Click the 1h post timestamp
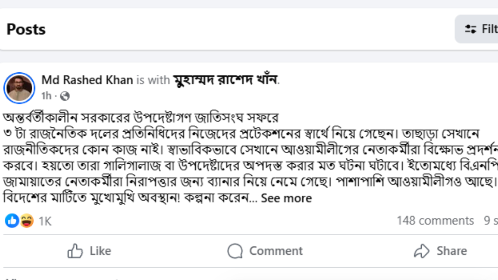498x280 pixels. click(46, 96)
